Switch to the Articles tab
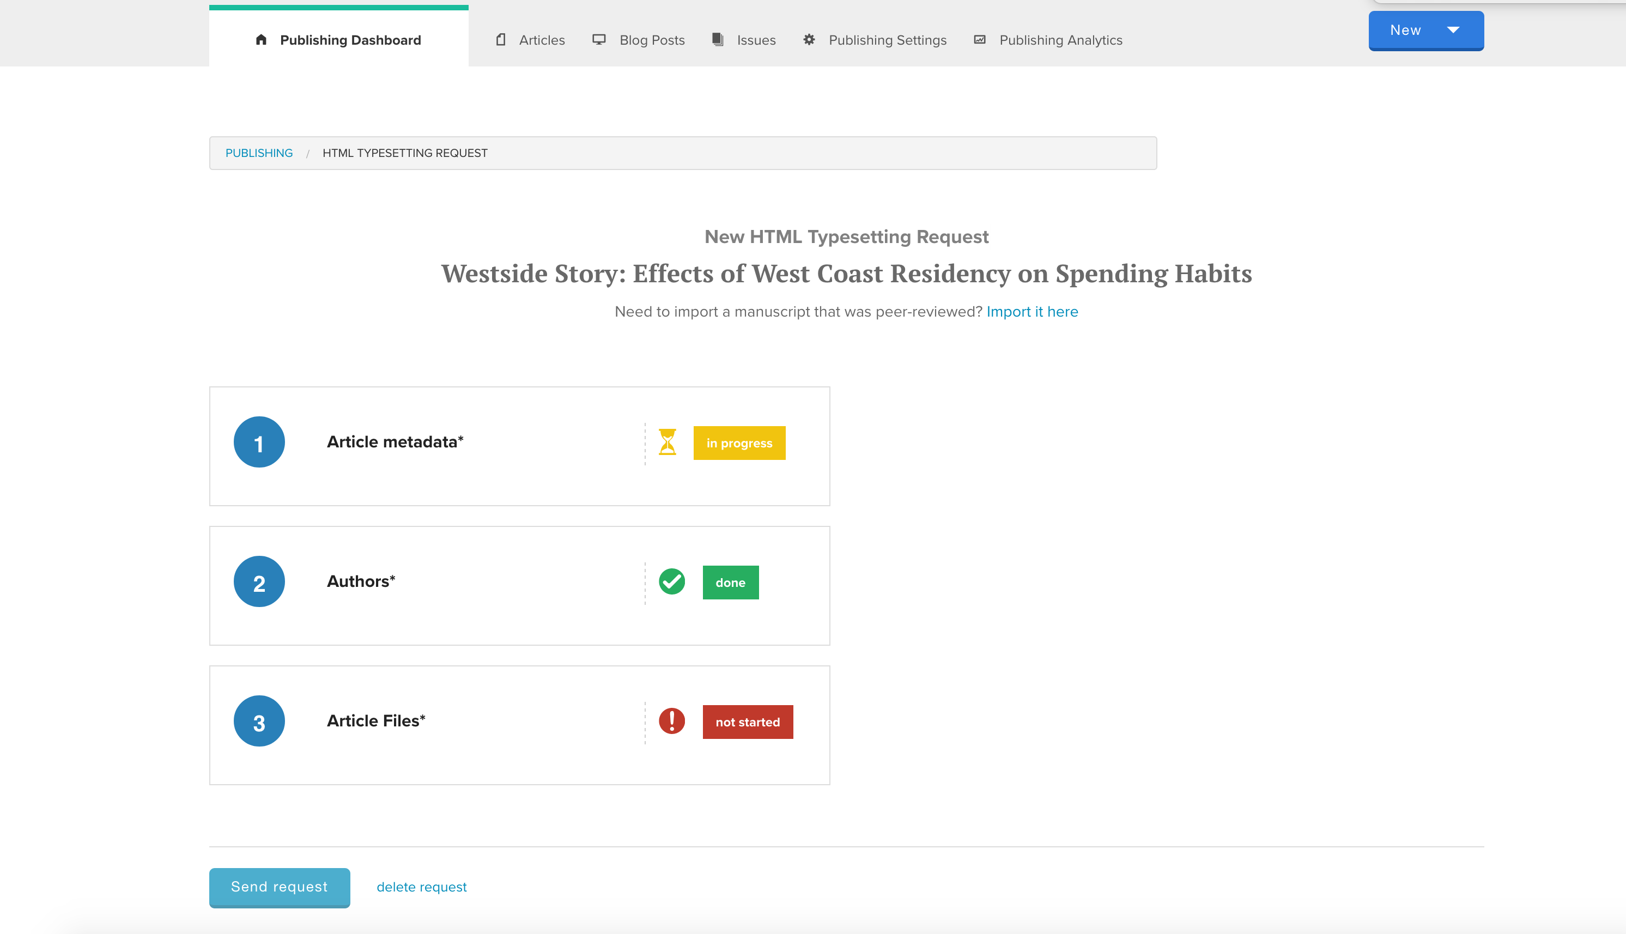The width and height of the screenshot is (1626, 934). pos(530,40)
